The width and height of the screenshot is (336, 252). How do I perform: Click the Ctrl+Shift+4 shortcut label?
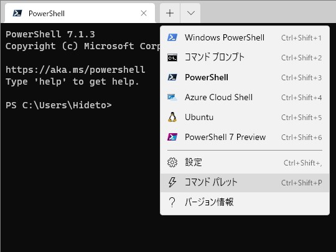click(x=301, y=98)
